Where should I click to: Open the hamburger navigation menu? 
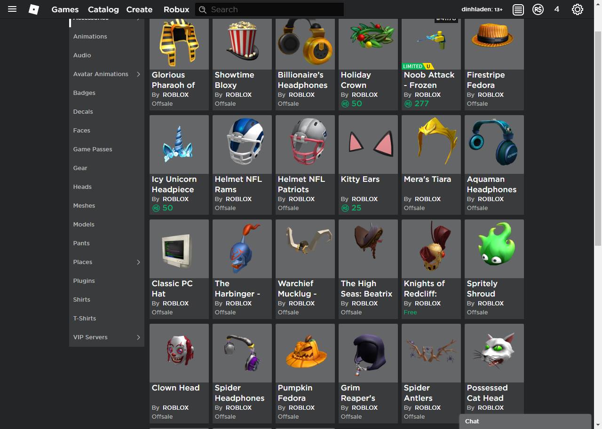tap(12, 9)
